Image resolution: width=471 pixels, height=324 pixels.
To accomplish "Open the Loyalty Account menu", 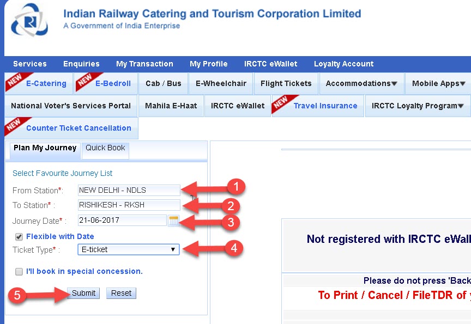I will tap(343, 64).
